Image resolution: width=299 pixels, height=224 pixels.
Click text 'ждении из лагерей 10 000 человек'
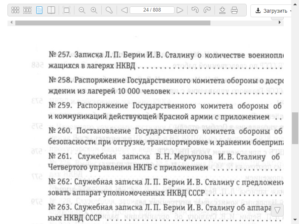click(109, 91)
